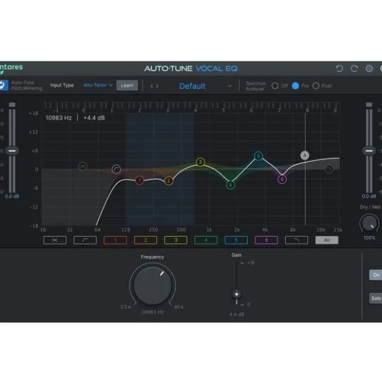Set Spectrum Analyzer to Off

tap(275, 86)
